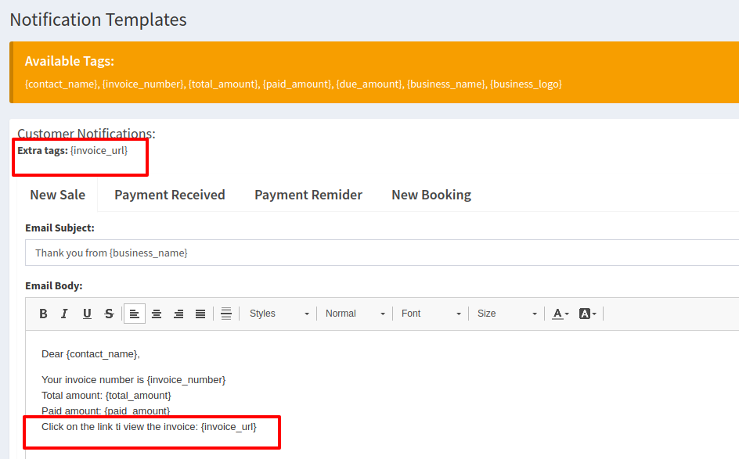The width and height of the screenshot is (739, 459).
Task: Go to the New Booking tab
Action: click(x=431, y=195)
